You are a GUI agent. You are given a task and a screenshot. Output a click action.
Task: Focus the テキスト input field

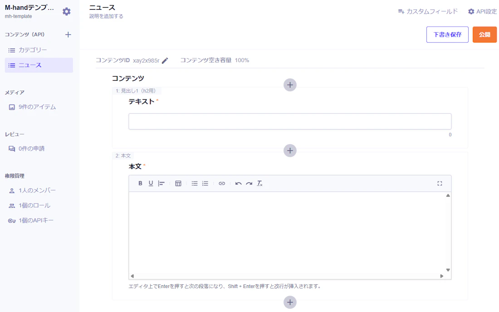(x=290, y=122)
